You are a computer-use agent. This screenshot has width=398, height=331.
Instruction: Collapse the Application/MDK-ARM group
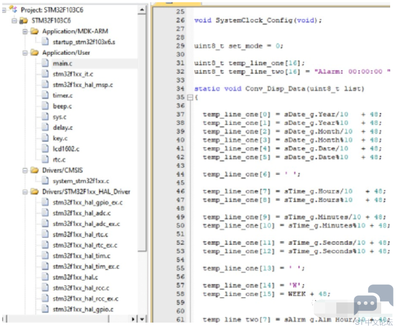click(x=25, y=31)
